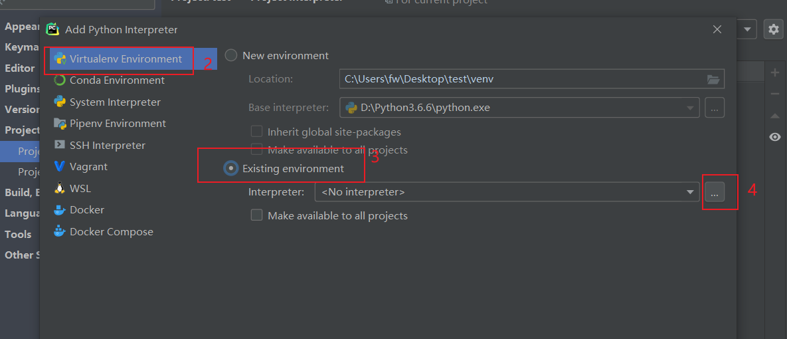
Task: Open Tools settings category in Settings window
Action: (x=18, y=234)
